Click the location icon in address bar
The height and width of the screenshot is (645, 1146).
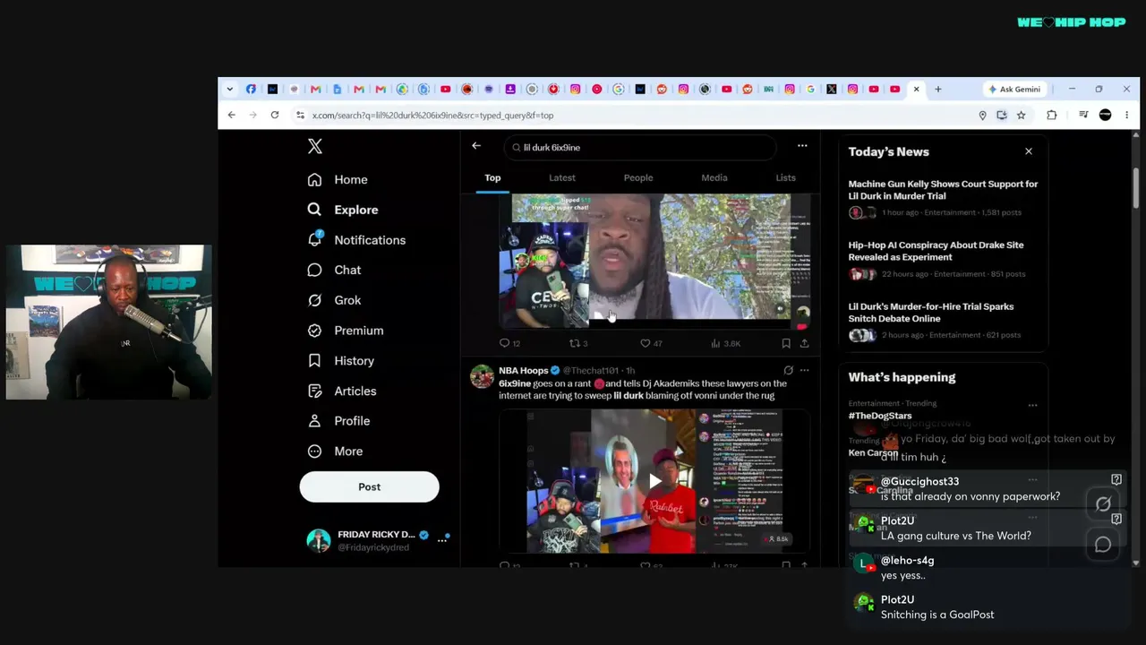982,115
